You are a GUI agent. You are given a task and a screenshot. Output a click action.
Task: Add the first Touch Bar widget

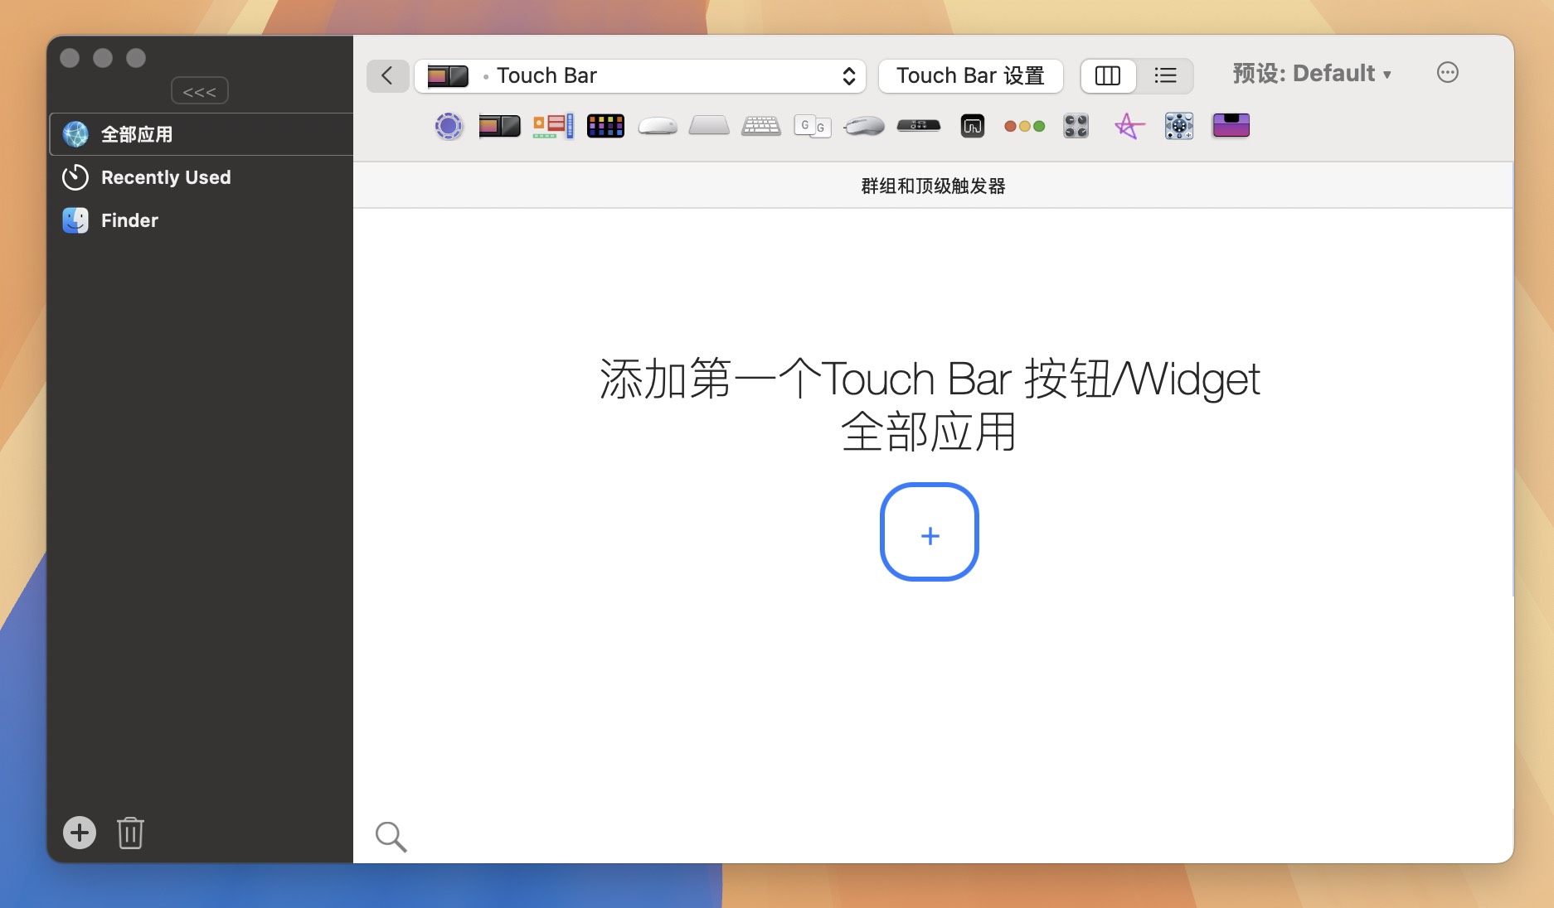(x=930, y=533)
